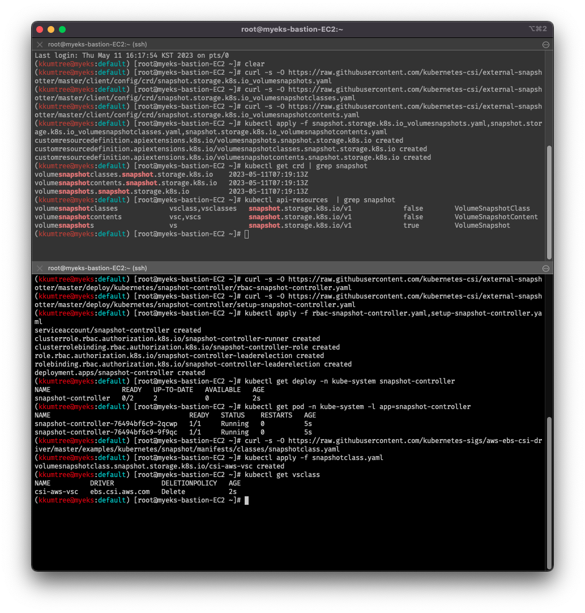This screenshot has width=585, height=613.
Task: Click the 'UP-TO-DATE' column header
Action: [x=173, y=390]
